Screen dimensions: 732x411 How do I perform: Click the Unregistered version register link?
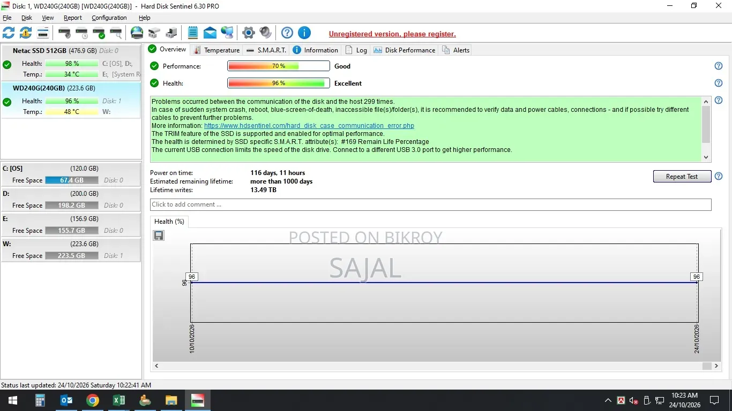pyautogui.click(x=392, y=34)
